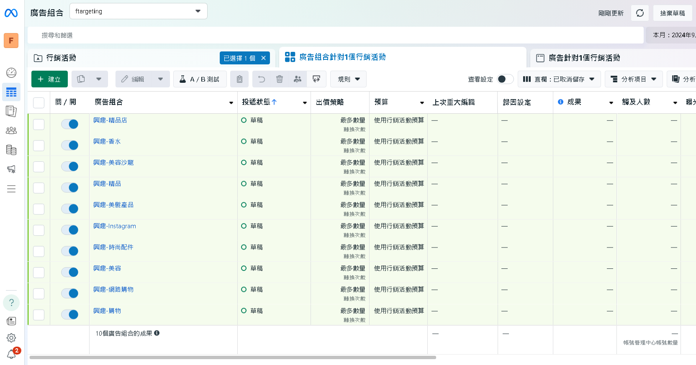Click the A/B 測試 button

coord(200,79)
